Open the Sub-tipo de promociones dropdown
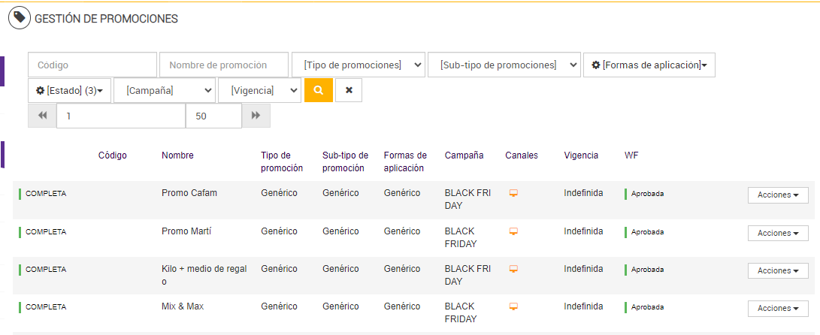The image size is (820, 335). (x=504, y=65)
